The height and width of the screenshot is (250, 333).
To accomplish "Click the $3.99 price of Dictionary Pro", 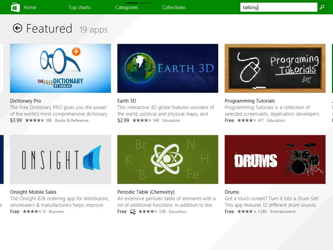I will (x=16, y=120).
